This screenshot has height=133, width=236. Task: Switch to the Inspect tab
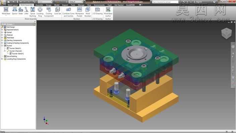tap(65, 5)
